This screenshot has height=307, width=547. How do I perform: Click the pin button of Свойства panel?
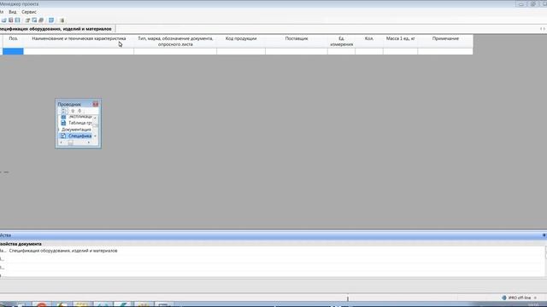pos(544,235)
